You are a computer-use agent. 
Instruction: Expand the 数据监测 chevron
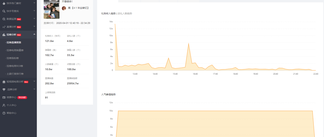pos(34,19)
